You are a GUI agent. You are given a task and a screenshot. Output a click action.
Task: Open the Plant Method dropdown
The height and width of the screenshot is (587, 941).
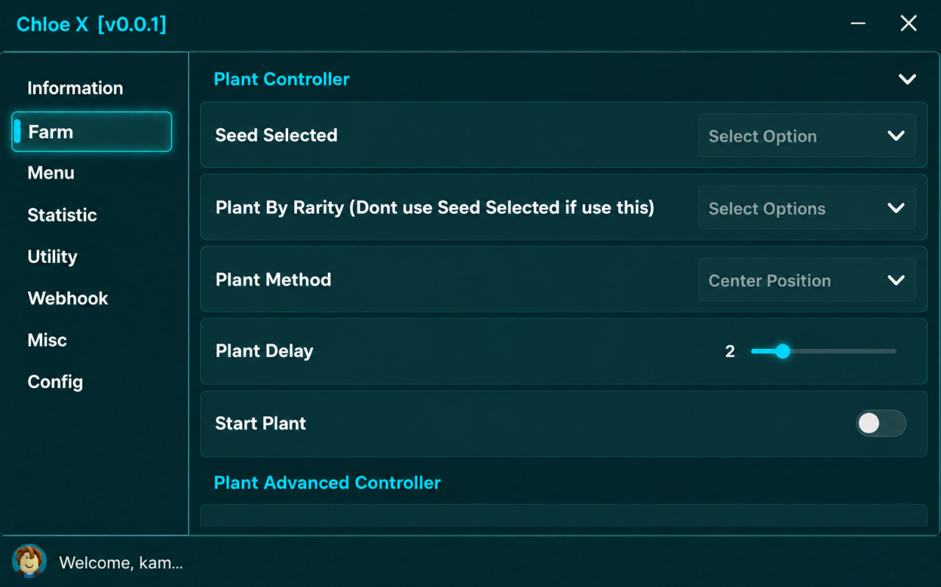pyautogui.click(x=806, y=280)
